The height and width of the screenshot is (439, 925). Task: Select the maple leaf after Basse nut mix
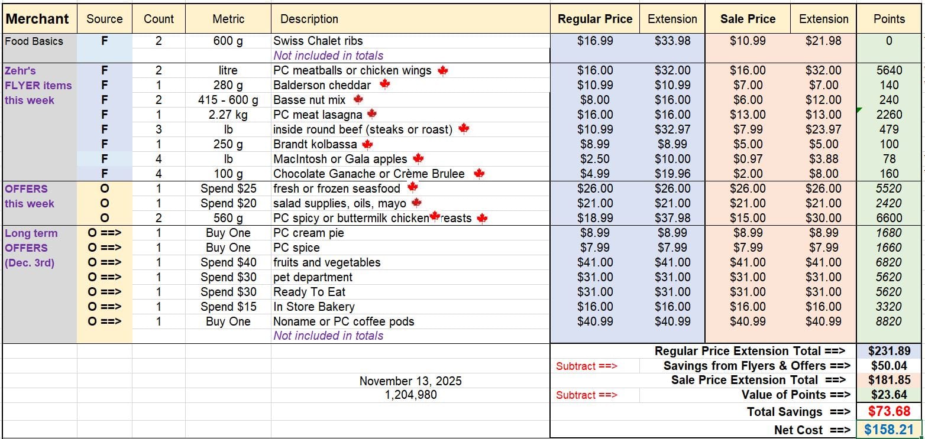tap(358, 100)
